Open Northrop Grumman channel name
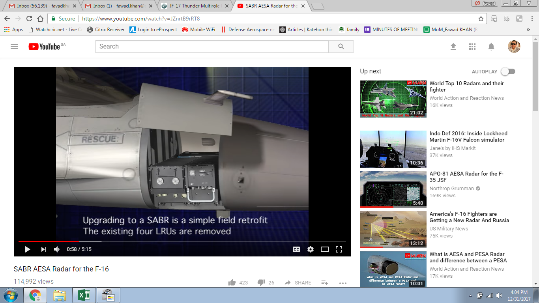The width and height of the screenshot is (539, 303). [x=451, y=189]
